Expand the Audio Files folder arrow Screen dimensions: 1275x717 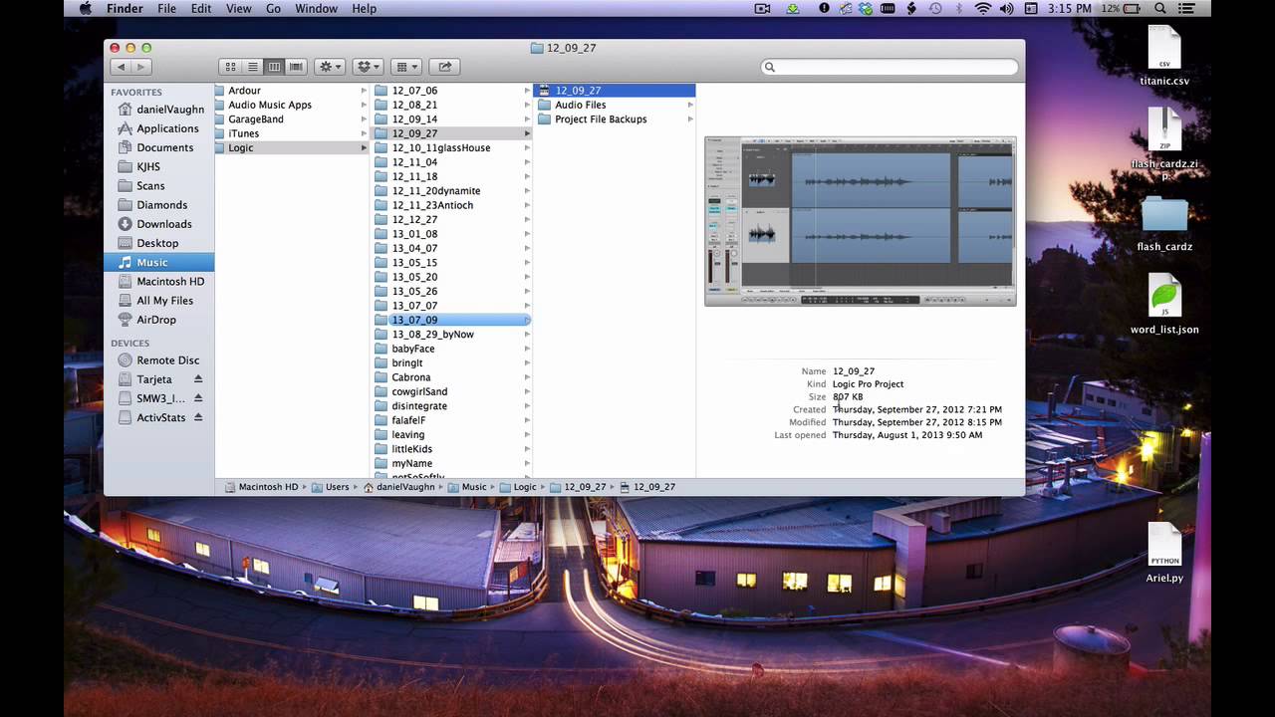click(x=690, y=105)
